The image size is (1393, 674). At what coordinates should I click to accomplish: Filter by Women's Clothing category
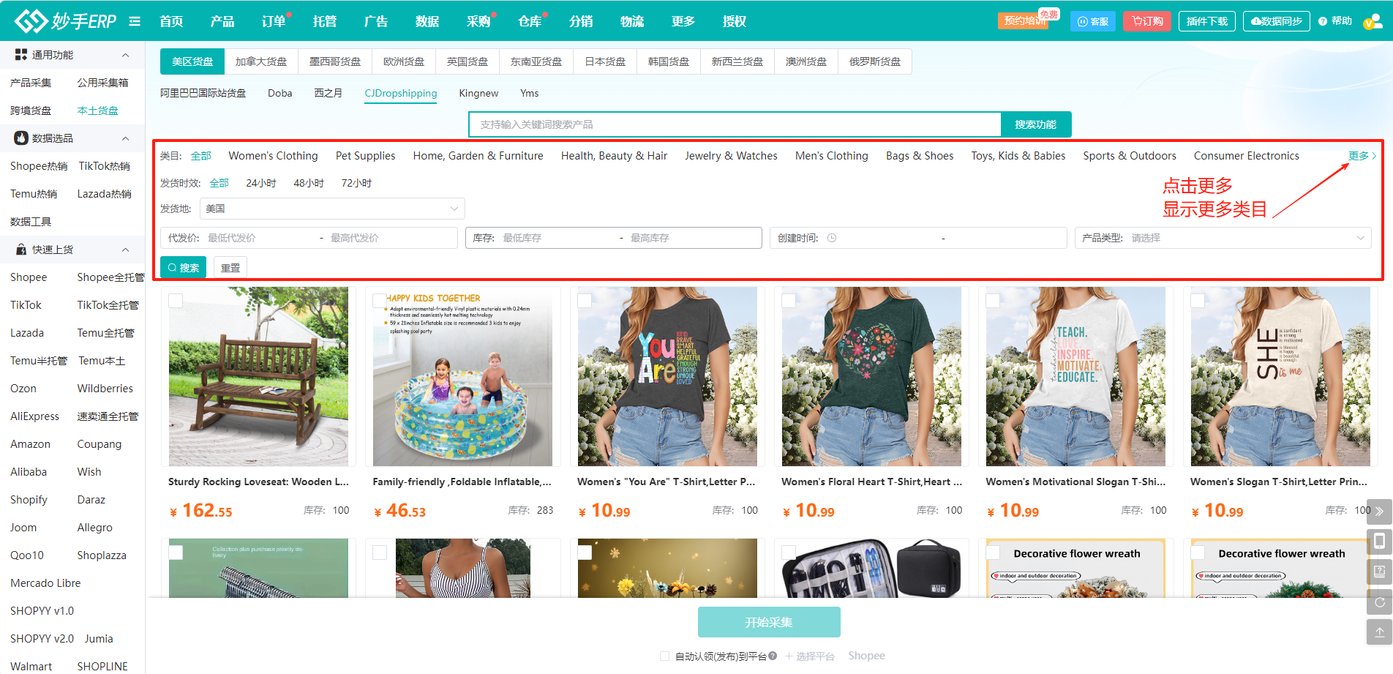(273, 156)
